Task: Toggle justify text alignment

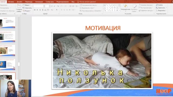Action: [70, 10]
